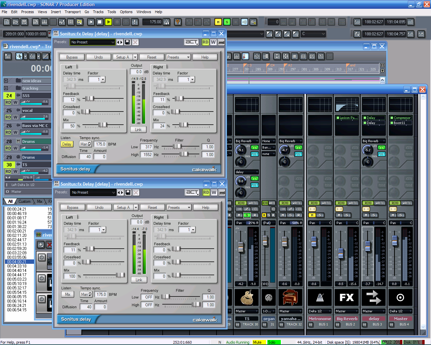431x345 pixels.
Task: Open the Delta 1/2 output dropdown of Metronome bus
Action: 320,311
